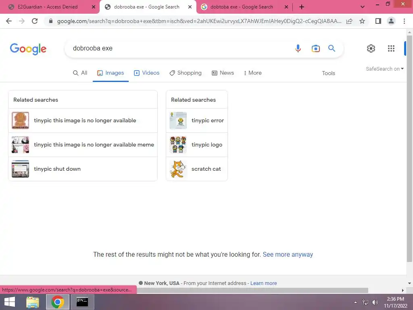Screen dimensions: 413x310
Task: Open the 'tinypic logo' related search
Action: [x=197, y=145]
